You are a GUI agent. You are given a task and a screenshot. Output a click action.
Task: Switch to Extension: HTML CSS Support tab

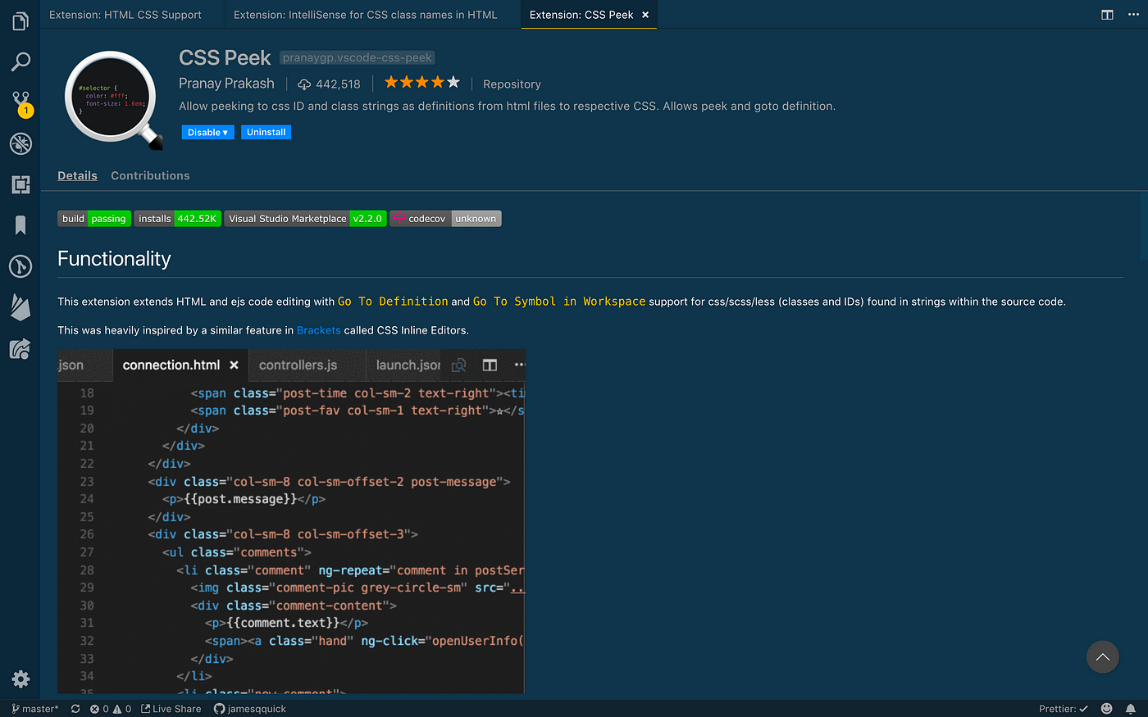[x=125, y=15]
